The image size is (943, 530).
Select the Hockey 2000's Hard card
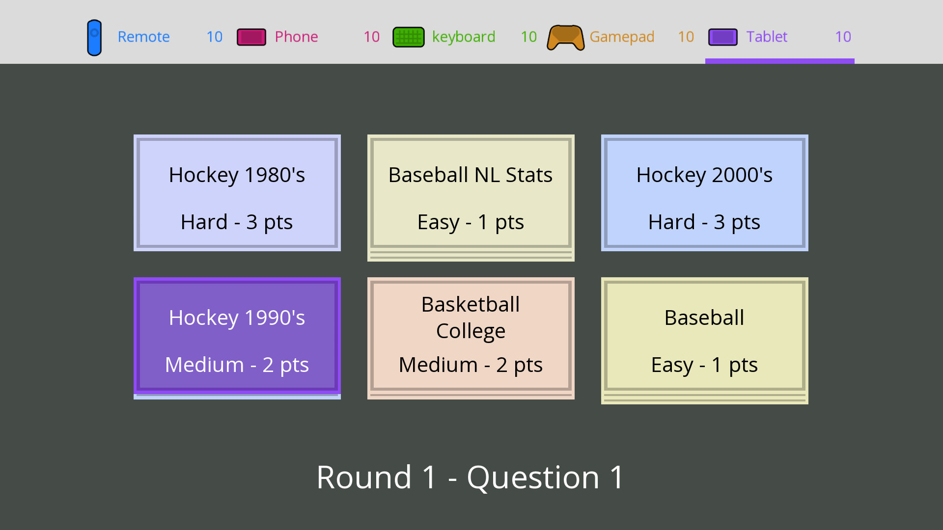pos(704,193)
